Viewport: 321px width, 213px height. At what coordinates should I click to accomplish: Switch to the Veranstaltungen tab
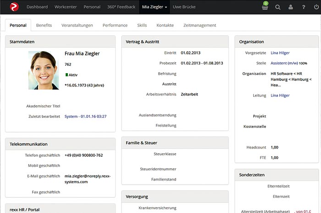(77, 25)
